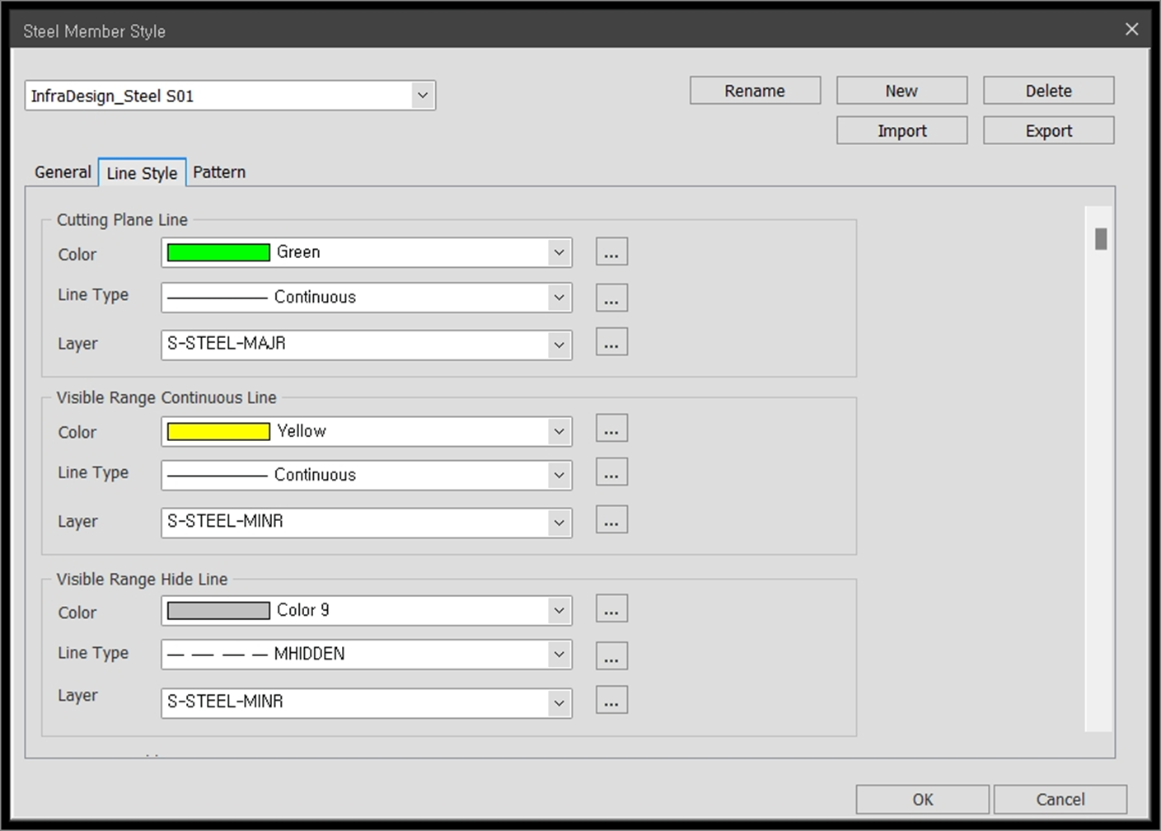Image resolution: width=1161 pixels, height=831 pixels.
Task: Select the Line Style tab
Action: point(142,173)
